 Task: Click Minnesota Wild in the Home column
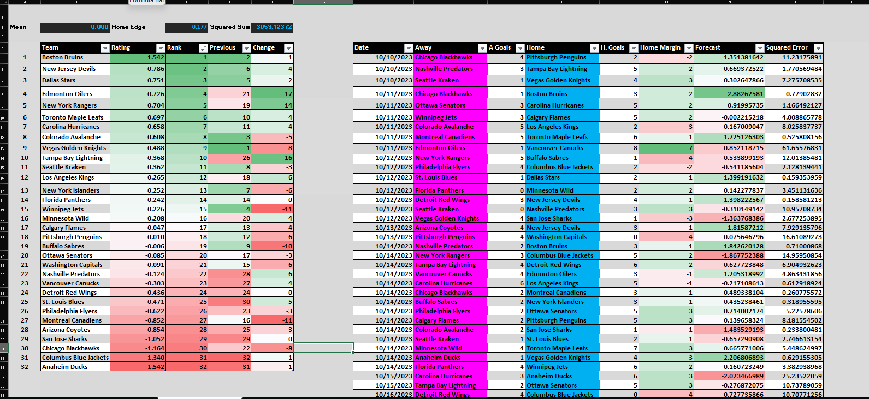coord(562,190)
